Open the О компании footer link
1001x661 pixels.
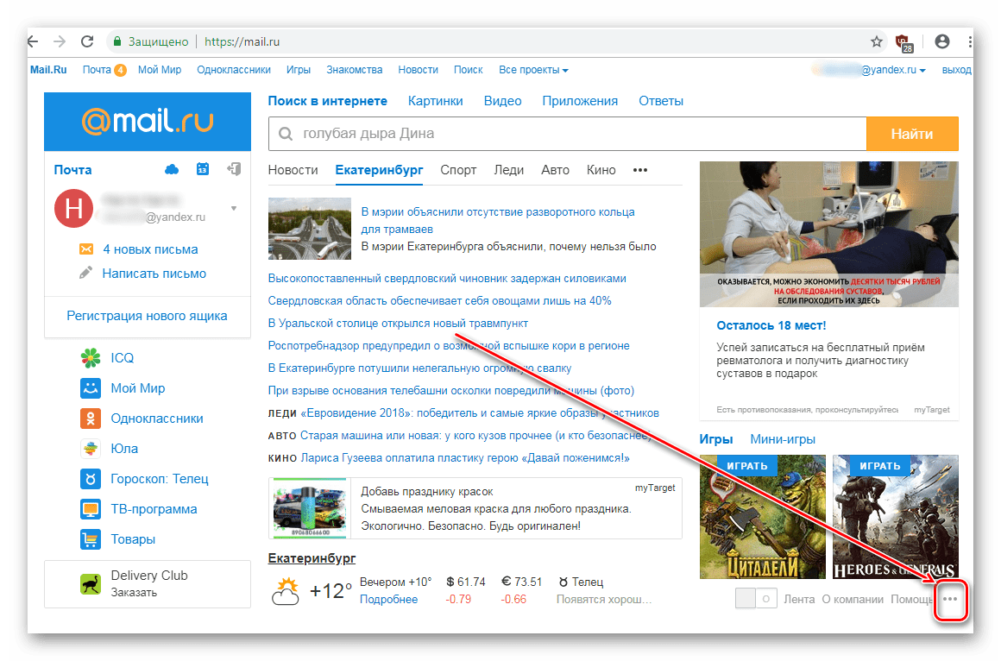[853, 599]
